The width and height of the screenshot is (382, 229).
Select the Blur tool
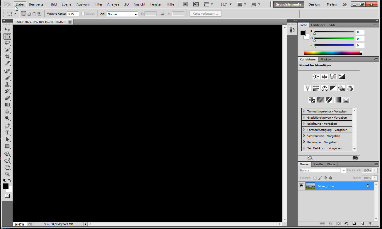click(7, 111)
